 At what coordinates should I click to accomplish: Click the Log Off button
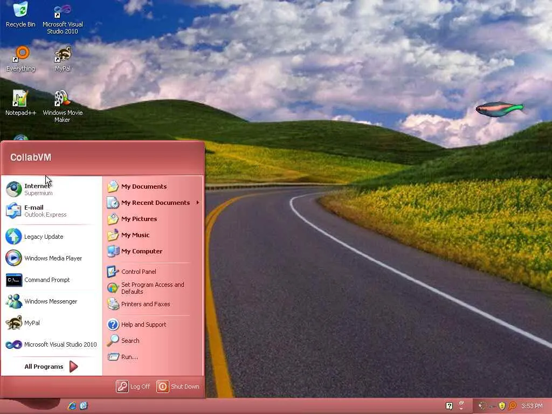tap(133, 387)
